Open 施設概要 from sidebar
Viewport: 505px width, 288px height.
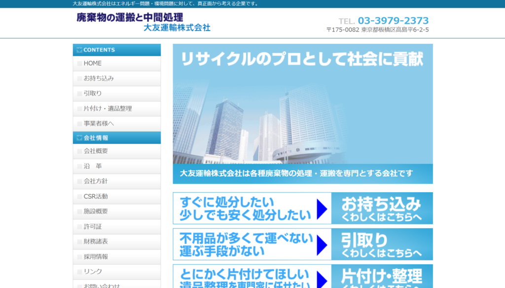click(96, 212)
